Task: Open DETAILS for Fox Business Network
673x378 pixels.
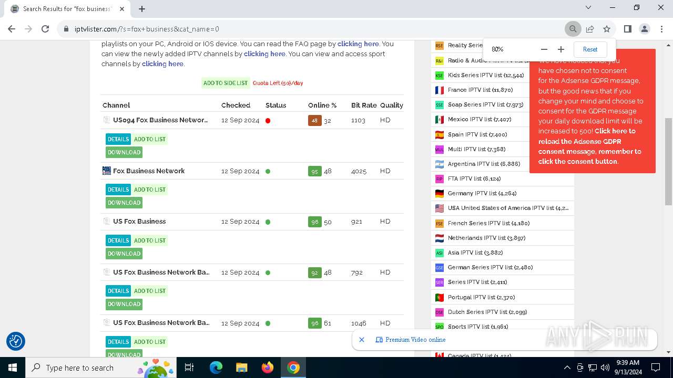Action: [118, 190]
